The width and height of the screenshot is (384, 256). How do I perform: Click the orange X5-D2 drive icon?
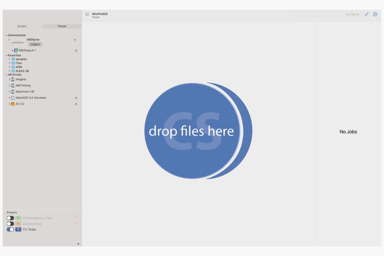coord(13,104)
